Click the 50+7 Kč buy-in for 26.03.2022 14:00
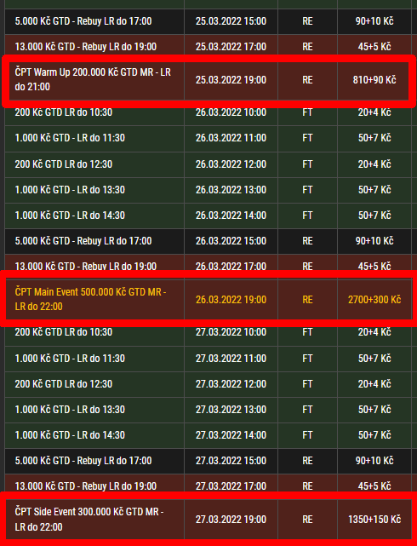417x546 pixels. pos(374,216)
